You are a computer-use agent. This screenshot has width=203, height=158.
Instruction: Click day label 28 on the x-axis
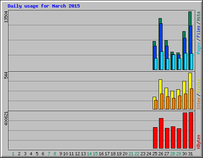coord(172,154)
